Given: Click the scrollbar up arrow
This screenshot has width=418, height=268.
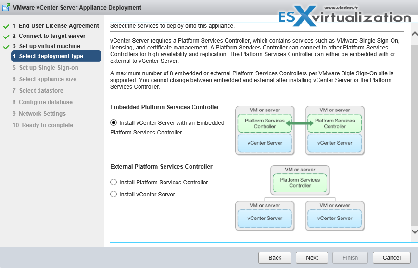Looking at the screenshot, I should pyautogui.click(x=415, y=34).
